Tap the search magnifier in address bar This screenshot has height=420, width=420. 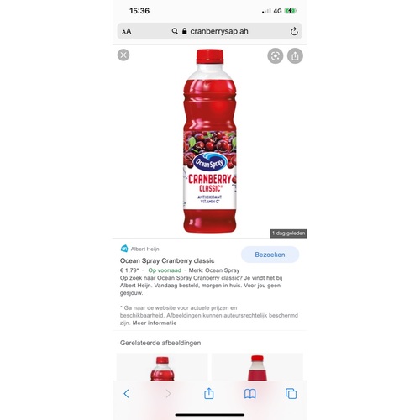[175, 31]
